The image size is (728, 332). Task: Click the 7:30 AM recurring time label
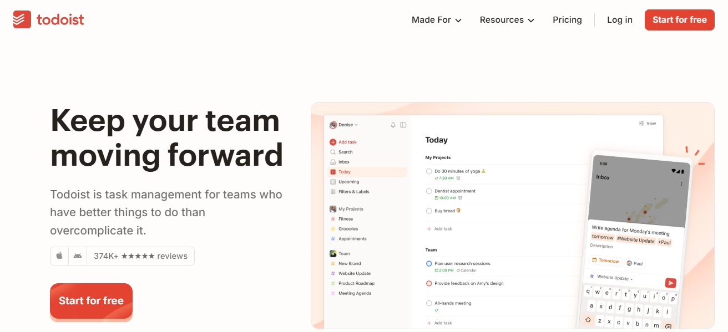coord(444,178)
